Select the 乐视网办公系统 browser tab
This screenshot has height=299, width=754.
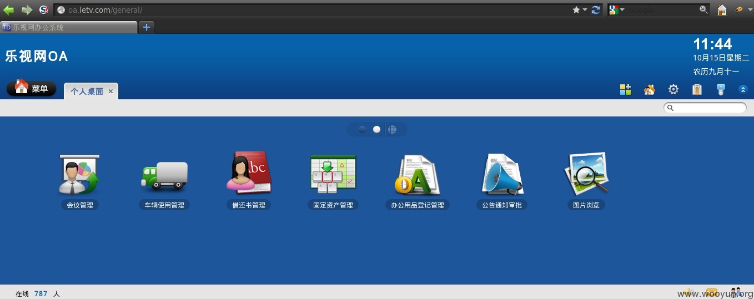[x=69, y=27]
